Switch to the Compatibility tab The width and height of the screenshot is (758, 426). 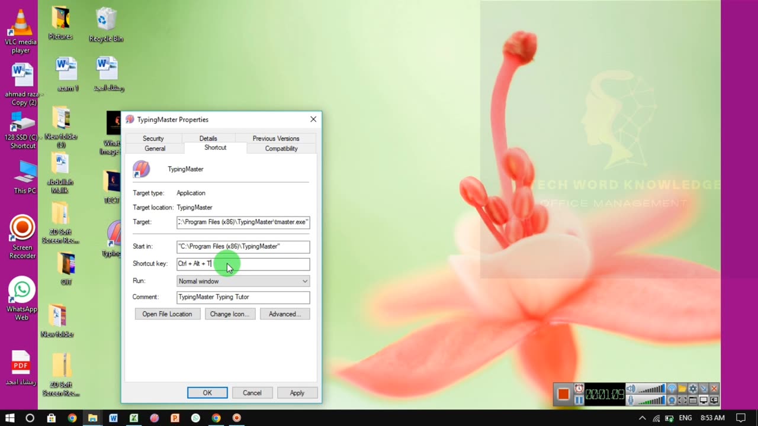281,149
